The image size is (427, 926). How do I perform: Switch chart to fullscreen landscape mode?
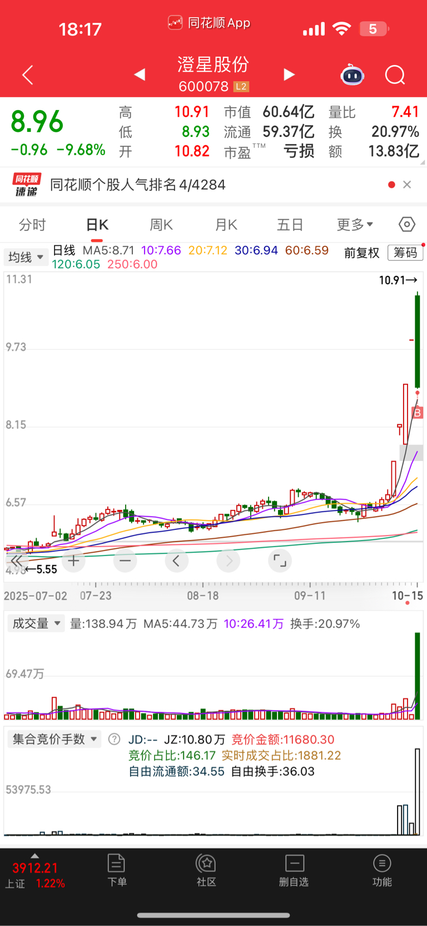pyautogui.click(x=280, y=561)
